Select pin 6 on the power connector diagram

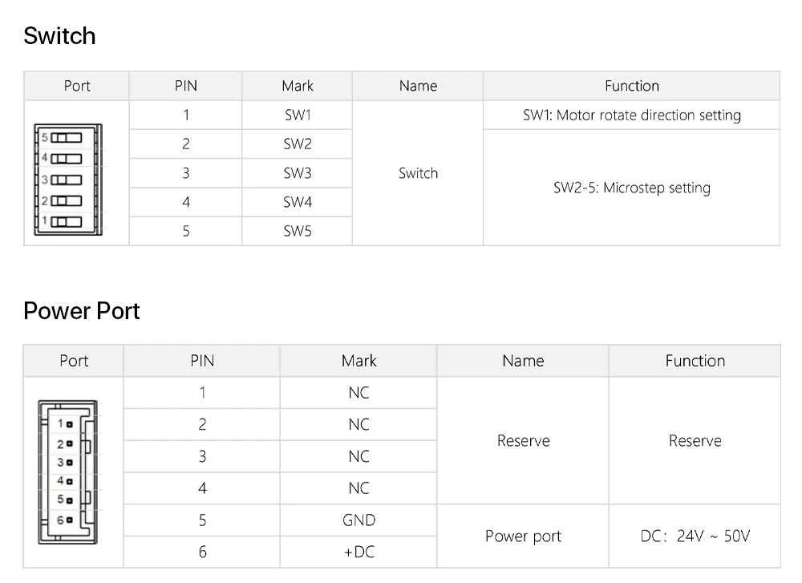pyautogui.click(x=70, y=520)
